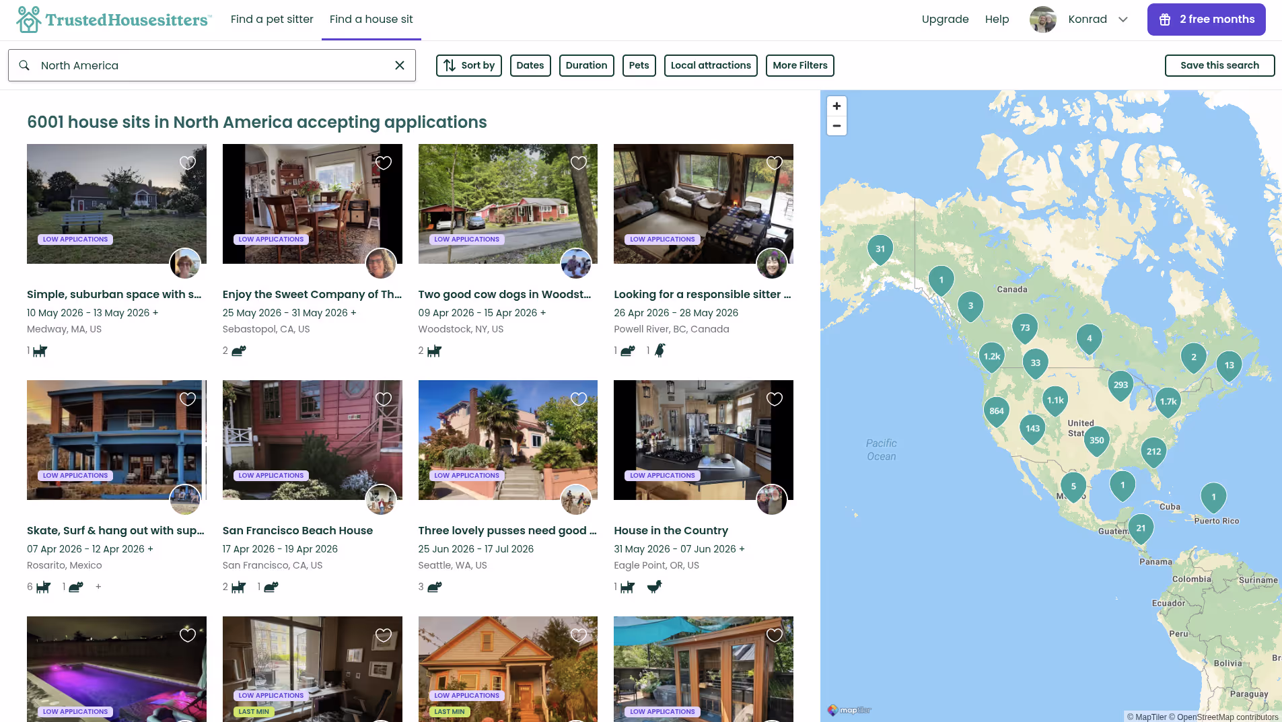This screenshot has height=722, width=1282.
Task: Open Three lovely pusses listing title
Action: [507, 531]
